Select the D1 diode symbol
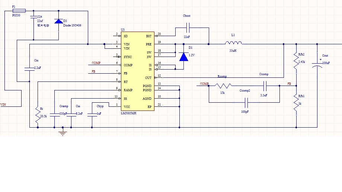342x192 pixels. (183, 57)
